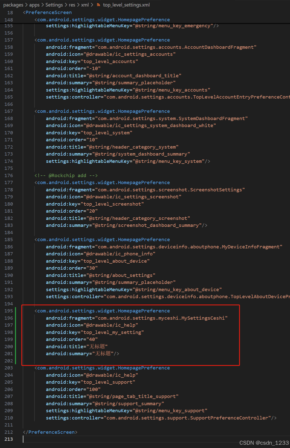
Task: Click the ic_phone_info drawable
Action: pyautogui.click(x=119, y=254)
